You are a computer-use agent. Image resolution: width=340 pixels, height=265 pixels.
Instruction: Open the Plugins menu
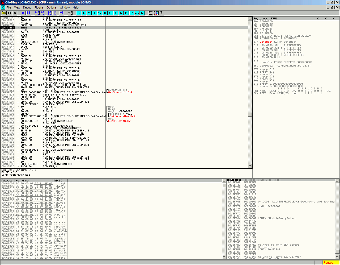coord(39,7)
